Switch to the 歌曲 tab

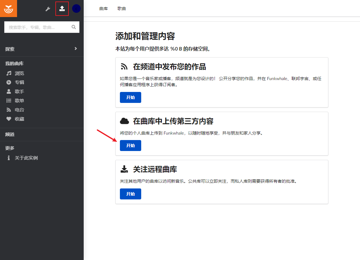[122, 9]
